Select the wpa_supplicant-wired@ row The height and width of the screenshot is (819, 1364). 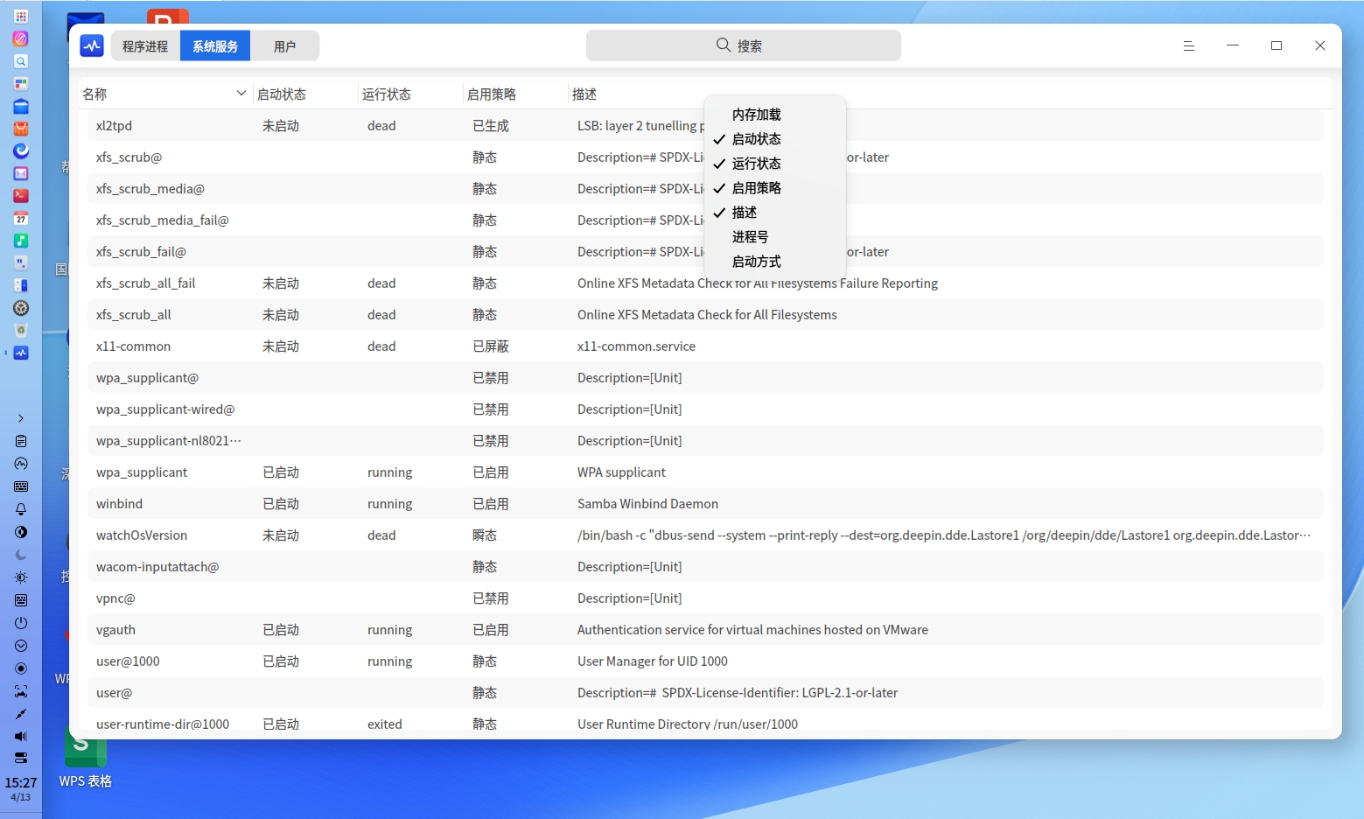coord(705,409)
